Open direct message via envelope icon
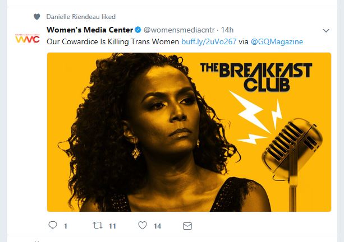Viewport: 344px width, 242px height. point(187,226)
